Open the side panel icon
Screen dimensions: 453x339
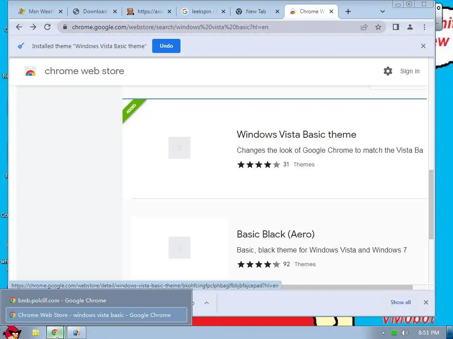(x=396, y=27)
